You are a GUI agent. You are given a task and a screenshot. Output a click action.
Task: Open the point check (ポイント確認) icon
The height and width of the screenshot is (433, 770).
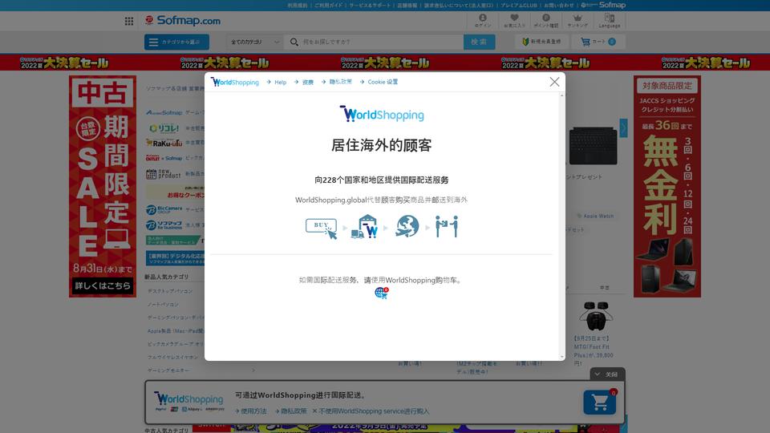coord(546,21)
